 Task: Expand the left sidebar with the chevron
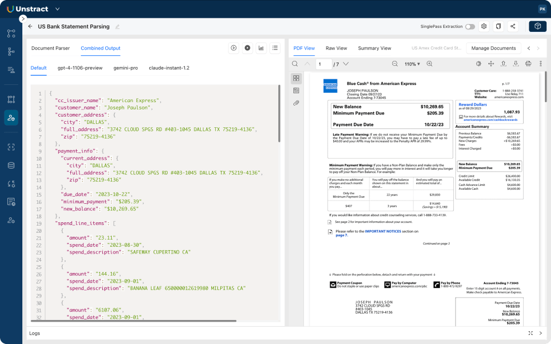(23, 18)
